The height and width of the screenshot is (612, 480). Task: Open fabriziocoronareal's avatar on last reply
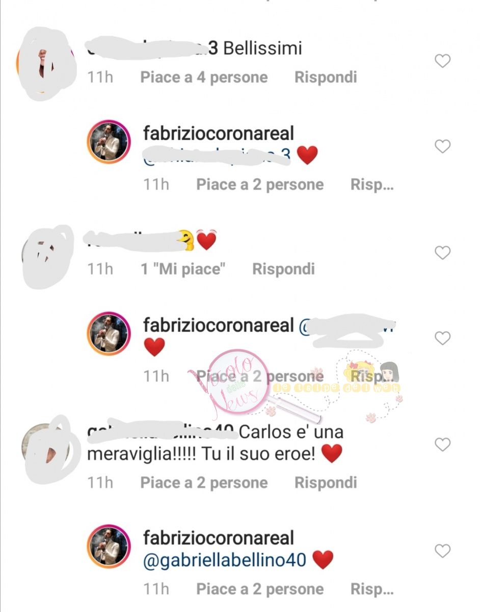[109, 546]
